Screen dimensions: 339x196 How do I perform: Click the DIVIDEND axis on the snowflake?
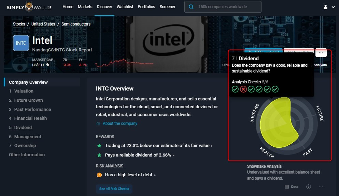(254, 113)
